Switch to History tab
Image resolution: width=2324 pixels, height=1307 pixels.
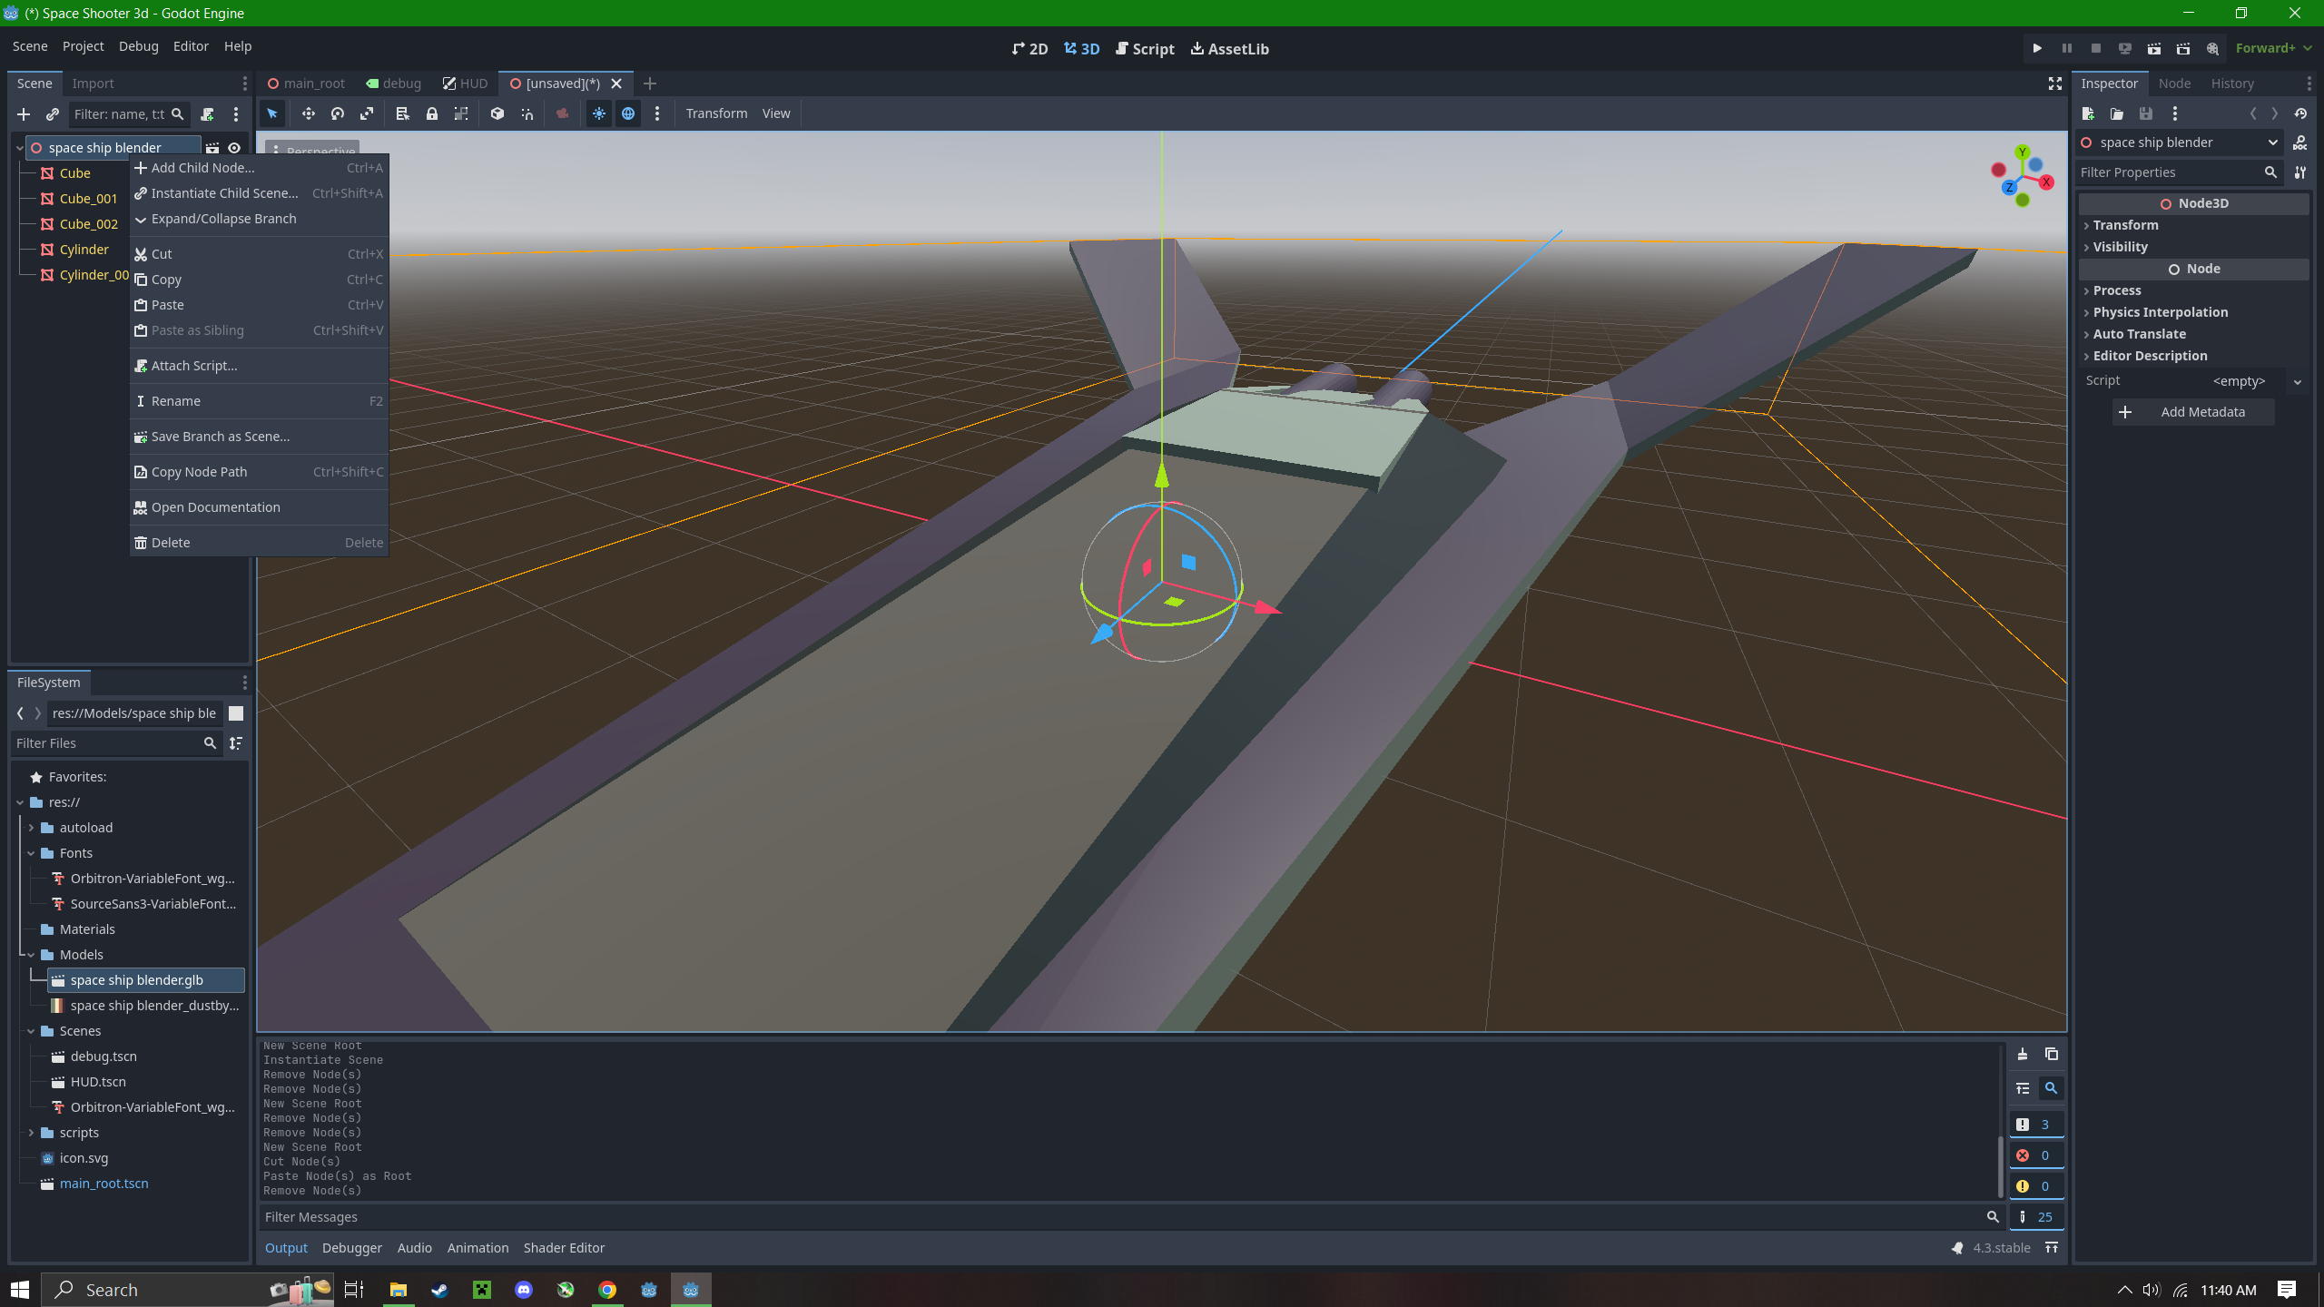(2232, 84)
